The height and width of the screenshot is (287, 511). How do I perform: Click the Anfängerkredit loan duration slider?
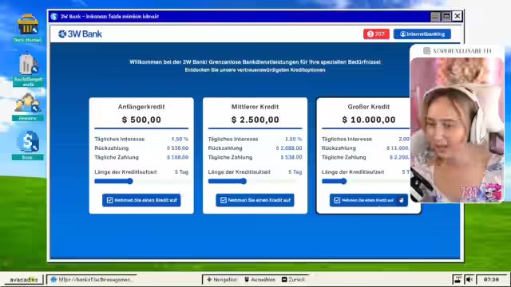(x=141, y=181)
